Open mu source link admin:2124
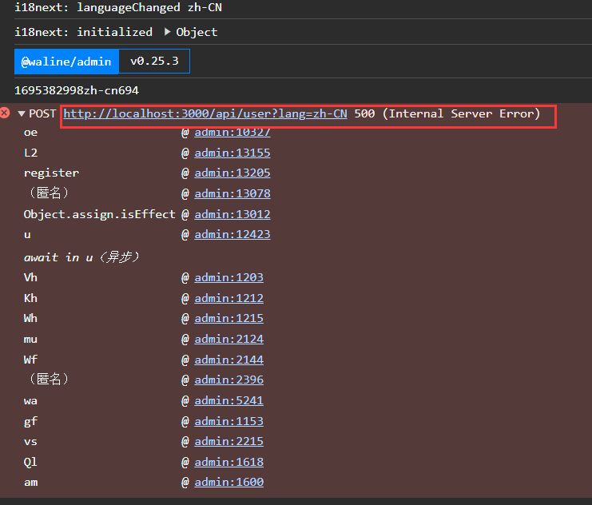This screenshot has height=505, width=592. point(228,339)
